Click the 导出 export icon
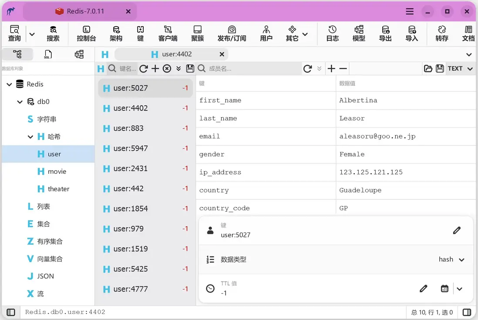Viewport: 478px width, 320px height. point(385,34)
